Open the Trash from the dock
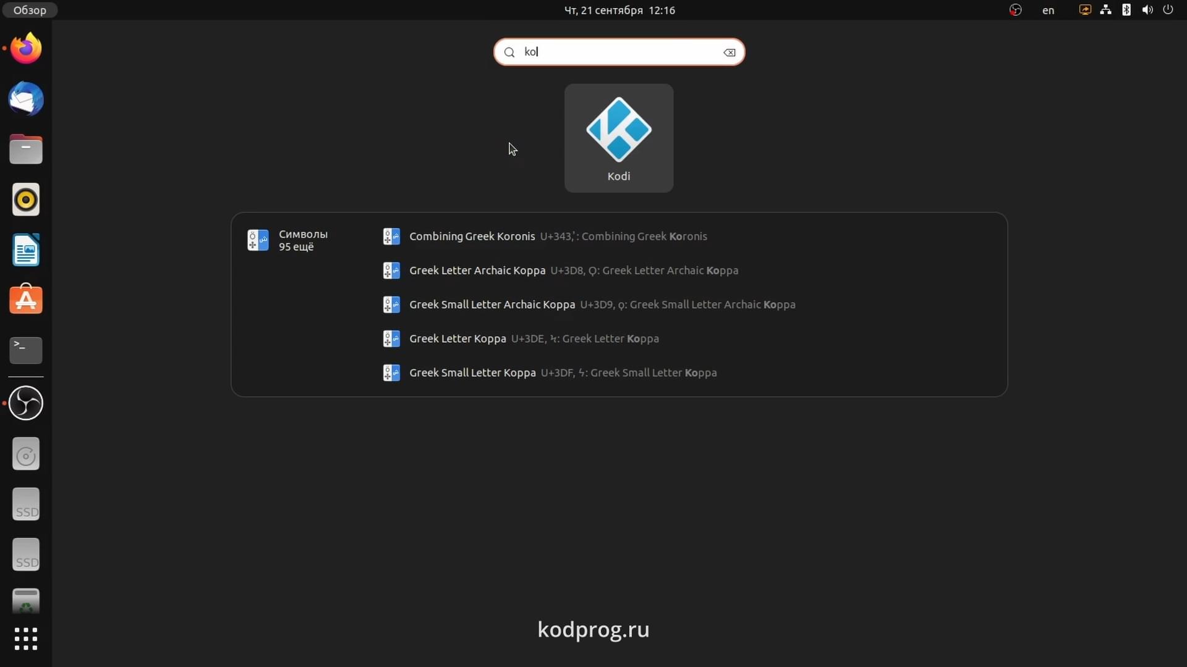This screenshot has height=667, width=1187. (26, 602)
